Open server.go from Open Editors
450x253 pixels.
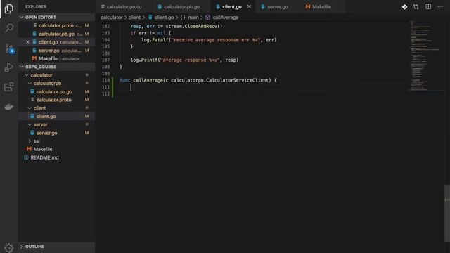coord(56,51)
